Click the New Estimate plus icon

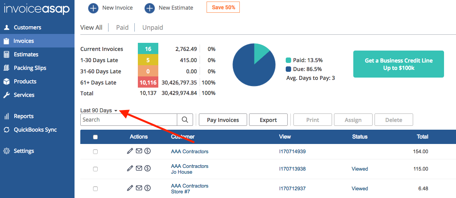pos(149,8)
